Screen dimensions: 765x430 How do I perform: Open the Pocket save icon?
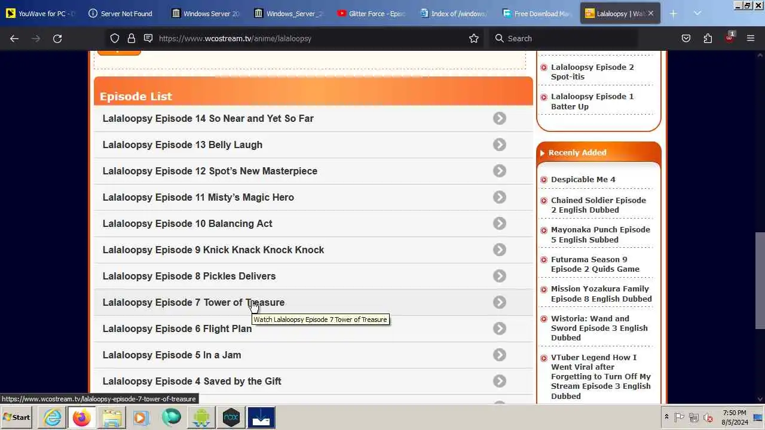click(686, 38)
